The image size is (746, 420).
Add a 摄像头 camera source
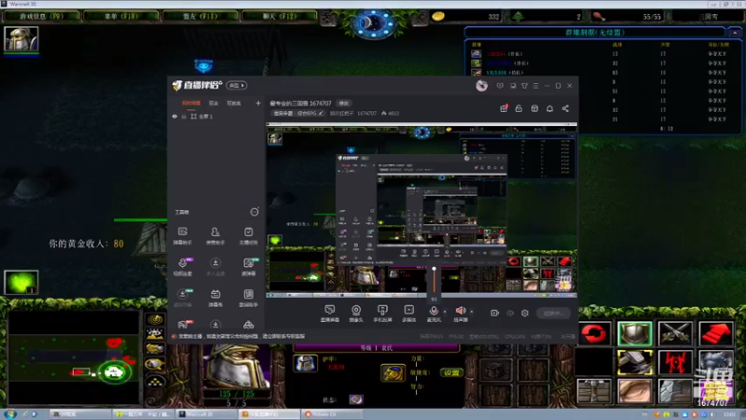click(356, 314)
